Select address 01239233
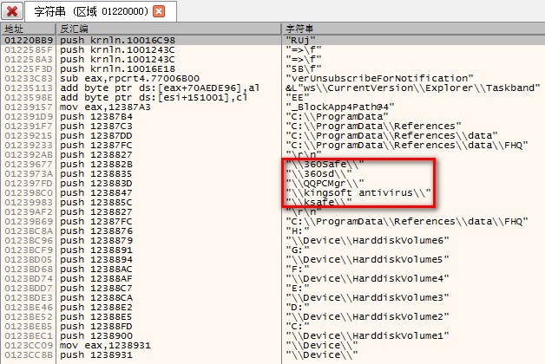 point(29,145)
